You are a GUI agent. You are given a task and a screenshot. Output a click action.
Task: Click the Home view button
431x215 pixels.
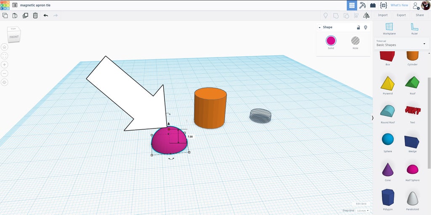pyautogui.click(x=4, y=47)
